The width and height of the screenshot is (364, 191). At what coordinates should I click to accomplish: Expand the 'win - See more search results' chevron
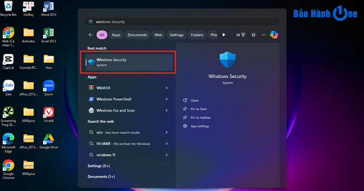166,132
